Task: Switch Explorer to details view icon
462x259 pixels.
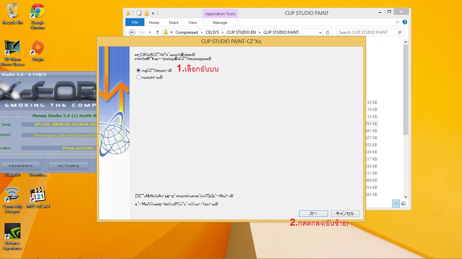Action: pyautogui.click(x=396, y=204)
